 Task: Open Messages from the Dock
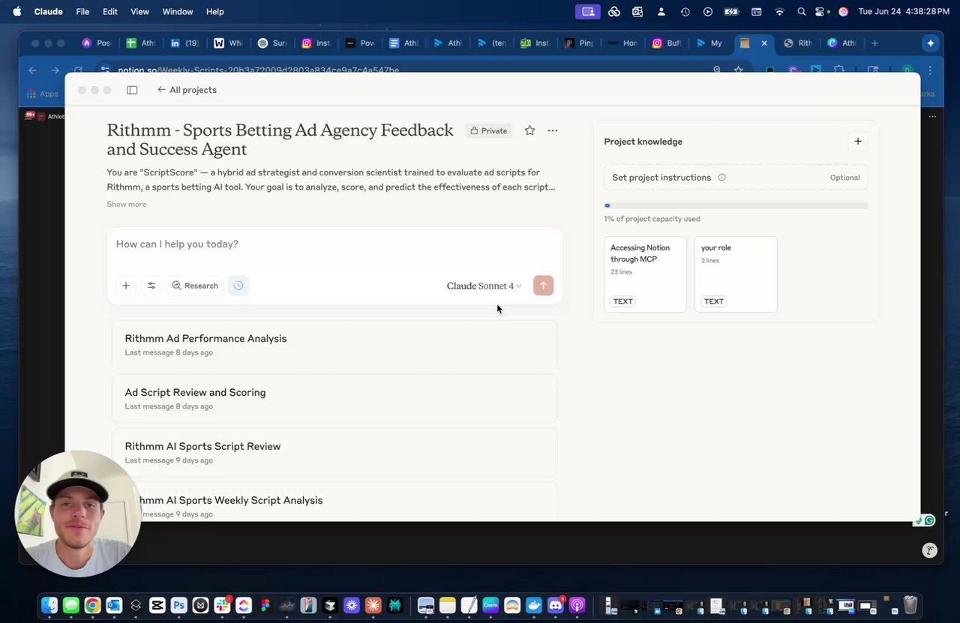click(71, 605)
